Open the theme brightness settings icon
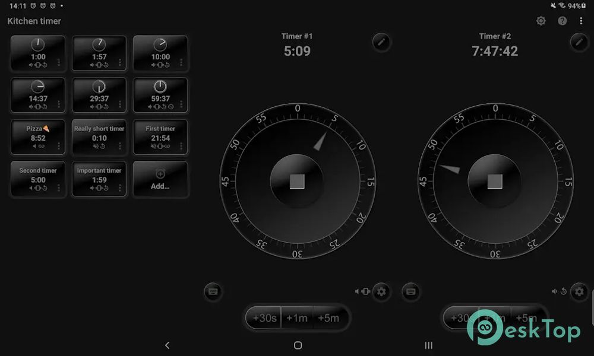Screen dimensions: 594x356 541,21
